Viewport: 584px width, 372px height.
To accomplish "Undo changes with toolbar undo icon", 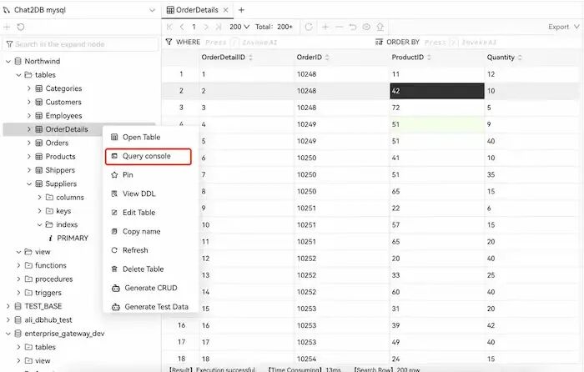I will click(x=353, y=27).
